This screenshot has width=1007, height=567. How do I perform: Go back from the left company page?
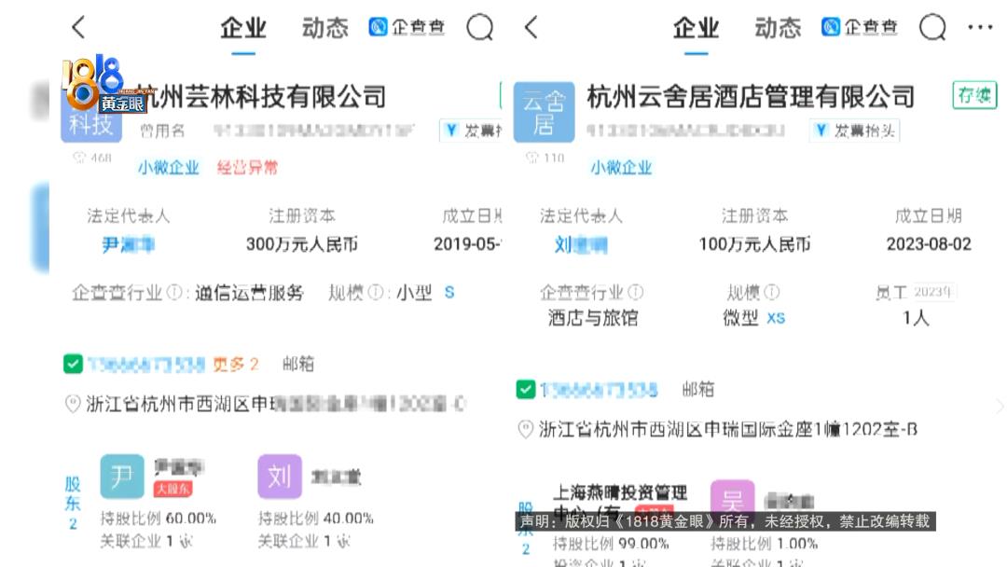[x=78, y=28]
